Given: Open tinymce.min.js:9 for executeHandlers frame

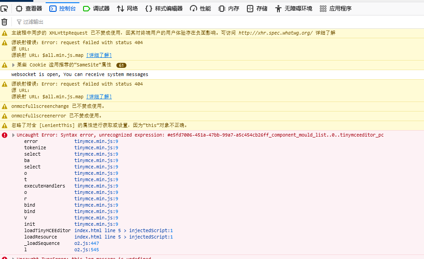Looking at the screenshot, I should pyautogui.click(x=96, y=186).
